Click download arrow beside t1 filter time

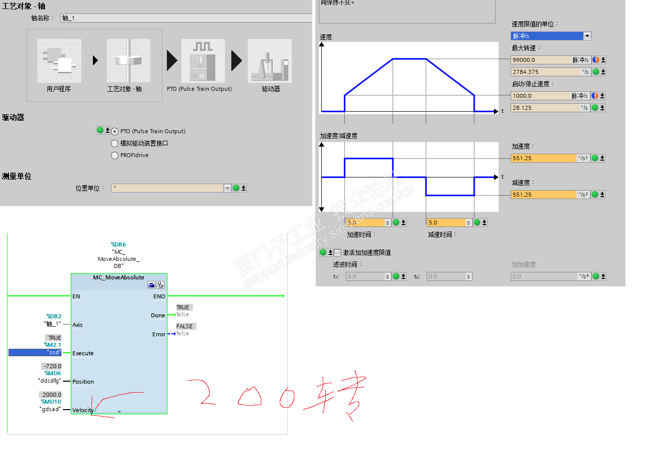pyautogui.click(x=403, y=276)
